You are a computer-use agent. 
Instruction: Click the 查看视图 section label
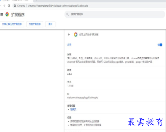pos(71,106)
